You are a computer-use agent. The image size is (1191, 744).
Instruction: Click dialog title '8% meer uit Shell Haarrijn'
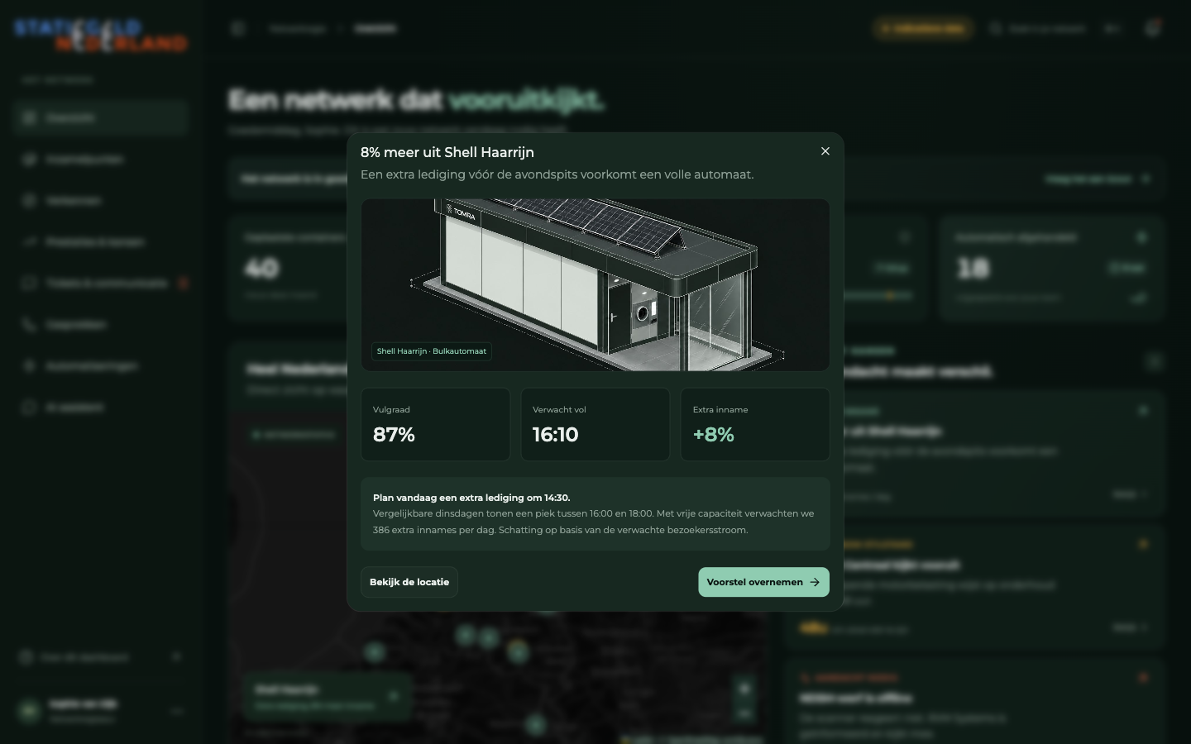[447, 152]
